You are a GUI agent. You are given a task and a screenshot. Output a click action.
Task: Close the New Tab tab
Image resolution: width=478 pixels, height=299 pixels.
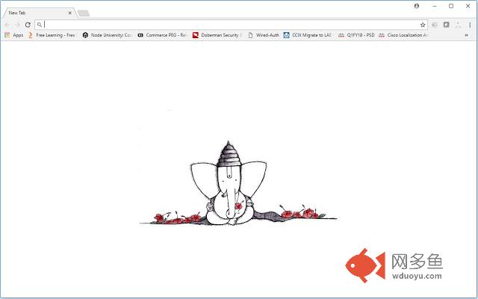tap(69, 13)
